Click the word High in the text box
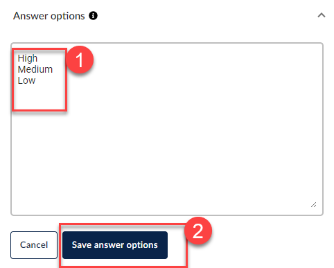334x268 pixels. (x=28, y=58)
